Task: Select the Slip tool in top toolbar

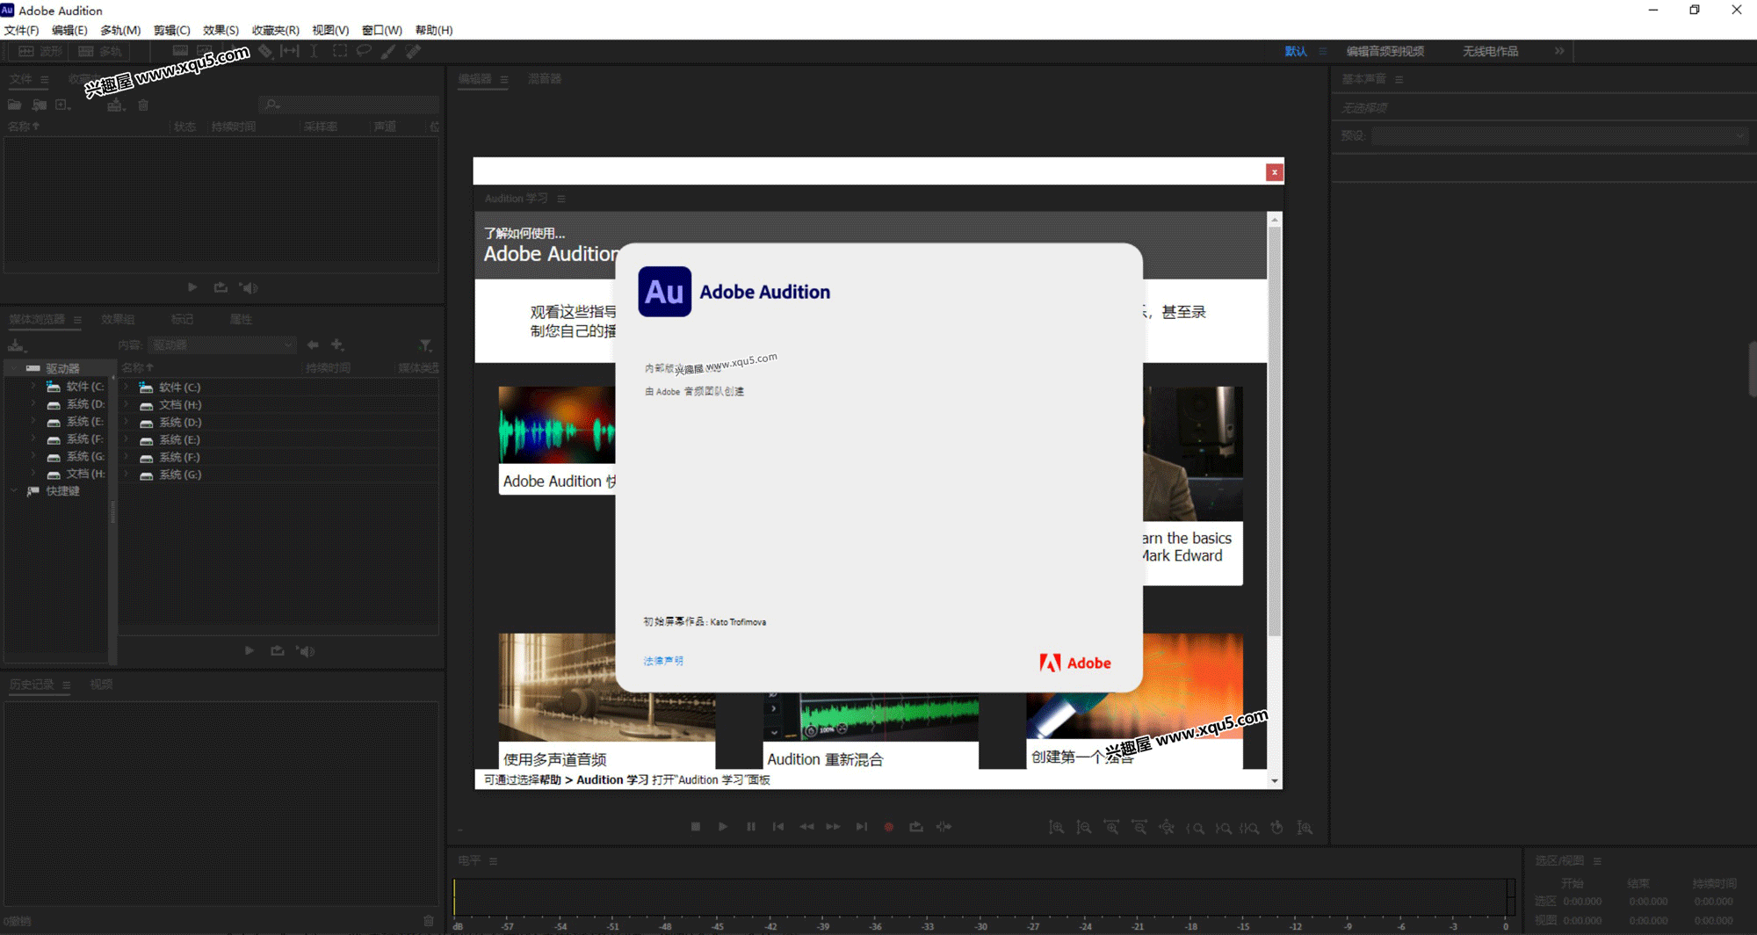Action: (x=290, y=52)
